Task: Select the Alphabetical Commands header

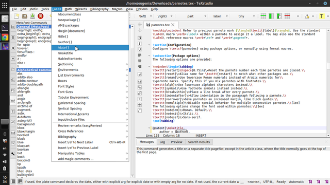Action: pyautogui.click(x=34, y=70)
